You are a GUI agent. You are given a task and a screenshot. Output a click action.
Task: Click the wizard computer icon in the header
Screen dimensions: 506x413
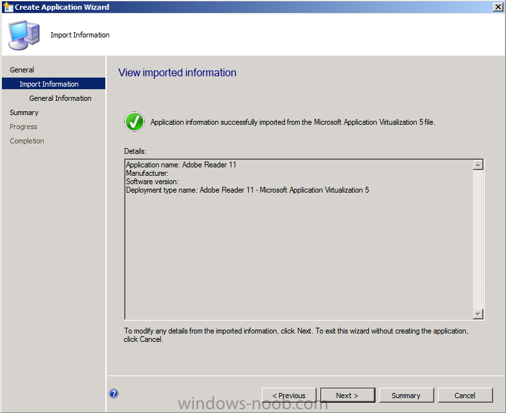(24, 35)
